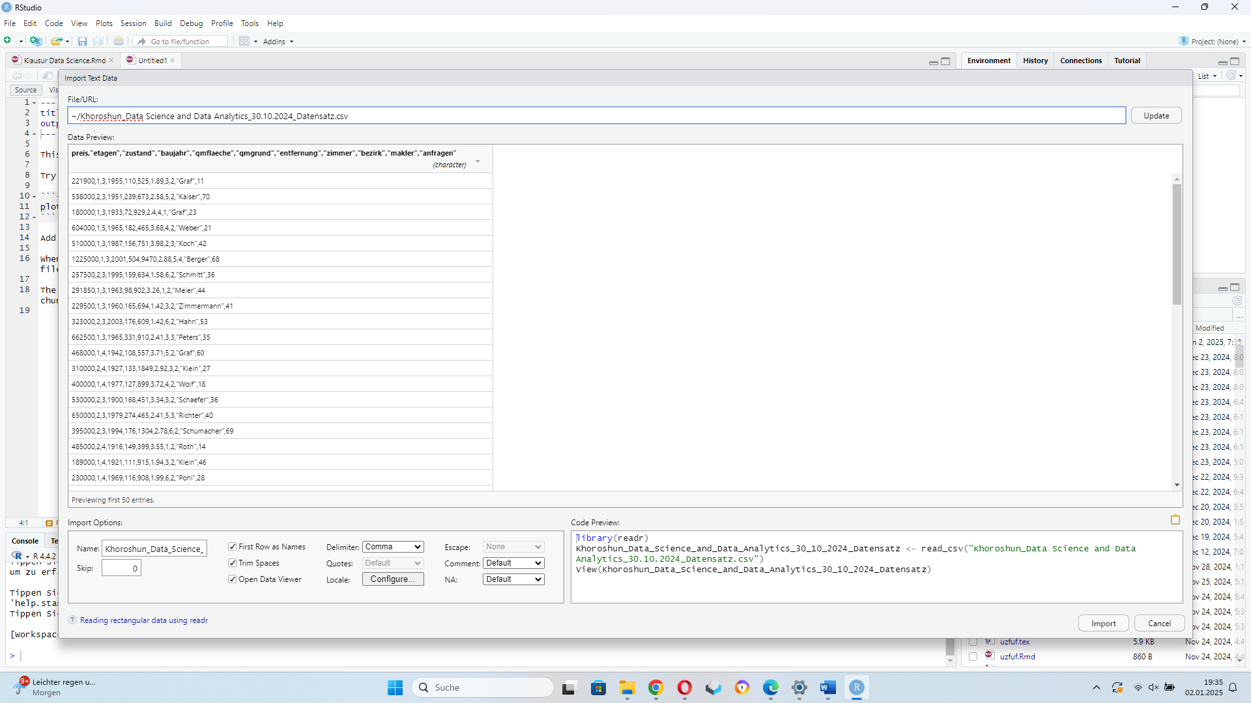Click the workspace panes grid icon
The width and height of the screenshot is (1251, 703).
coord(244,41)
